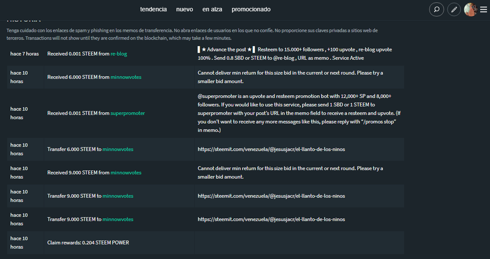Open the user profile avatar

point(470,10)
